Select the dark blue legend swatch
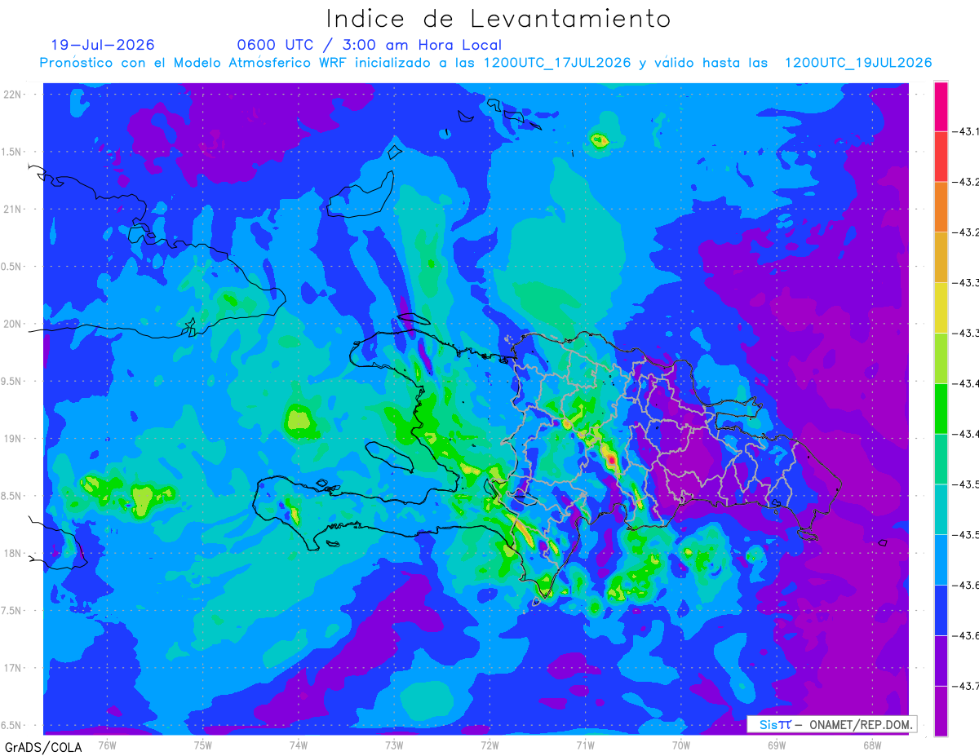This screenshot has height=756, width=979. pos(941,610)
